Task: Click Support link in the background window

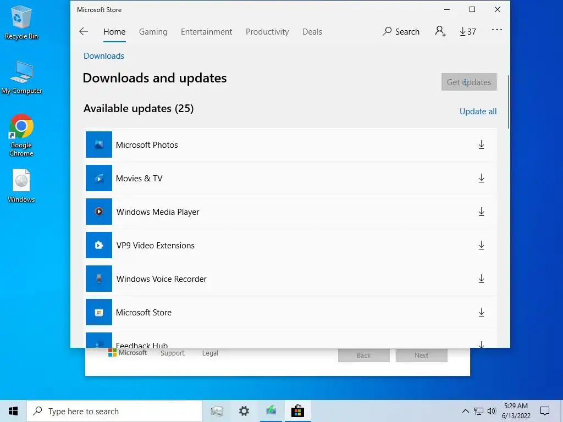Action: pyautogui.click(x=172, y=353)
